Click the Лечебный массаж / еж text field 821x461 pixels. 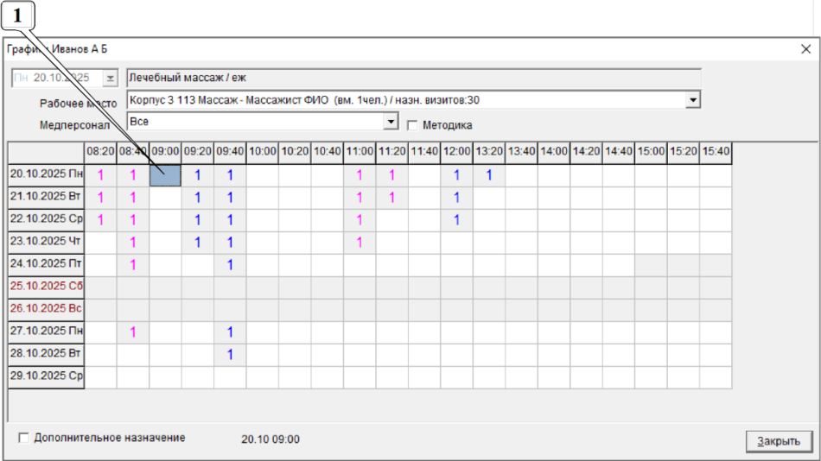(x=413, y=78)
